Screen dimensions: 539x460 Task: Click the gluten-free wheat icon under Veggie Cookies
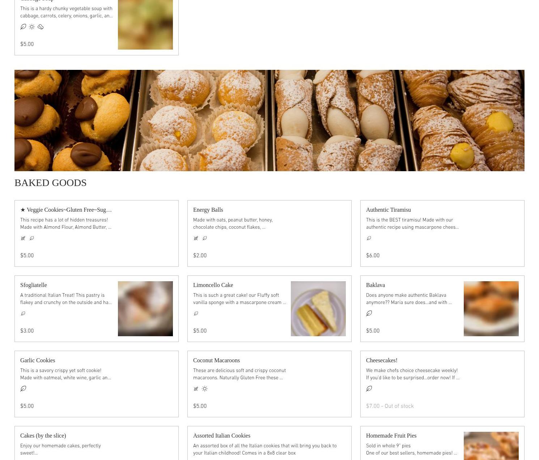[x=23, y=238]
